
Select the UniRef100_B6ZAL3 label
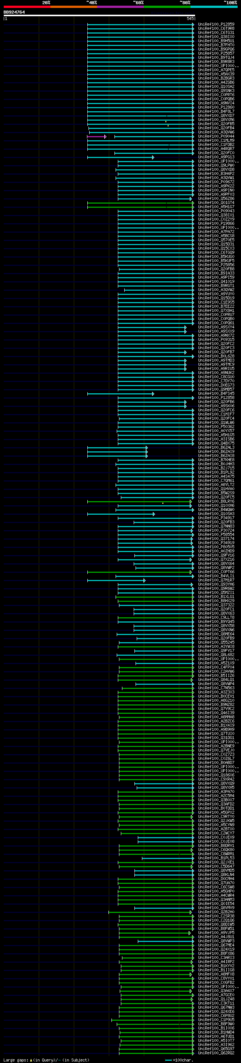(x=216, y=448)
